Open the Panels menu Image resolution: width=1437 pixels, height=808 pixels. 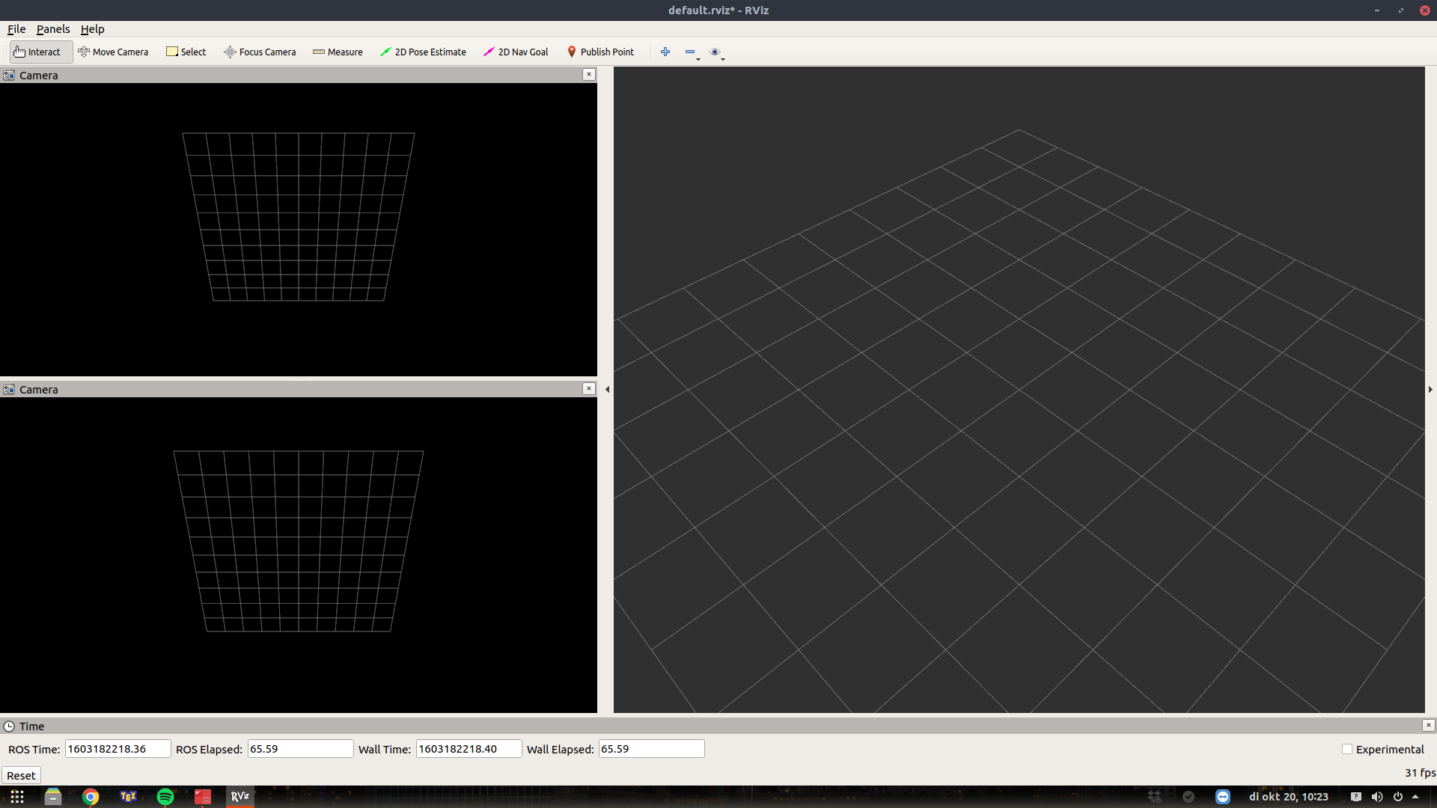tap(52, 29)
